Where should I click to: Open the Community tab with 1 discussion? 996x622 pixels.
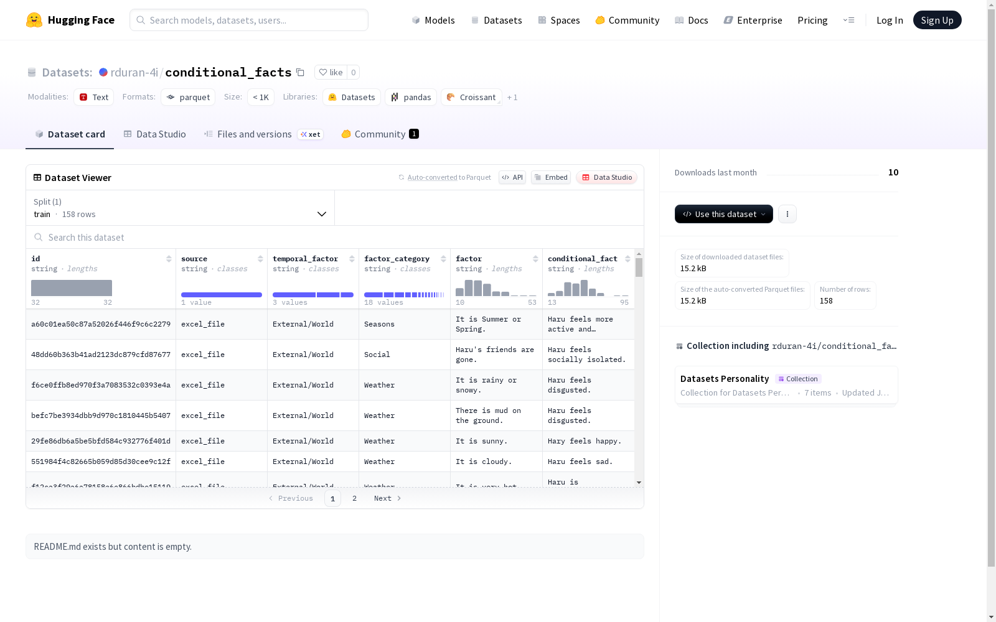pos(380,134)
